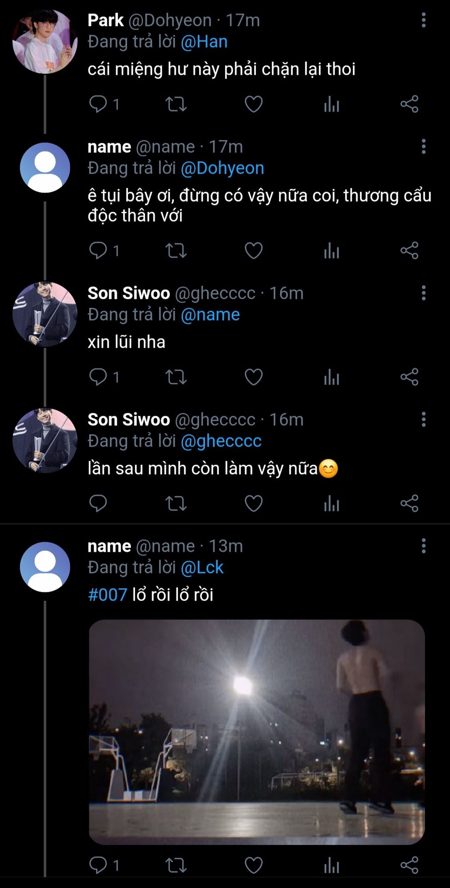Open the basketball court night photo
Screen dimensions: 450x888
256,732
